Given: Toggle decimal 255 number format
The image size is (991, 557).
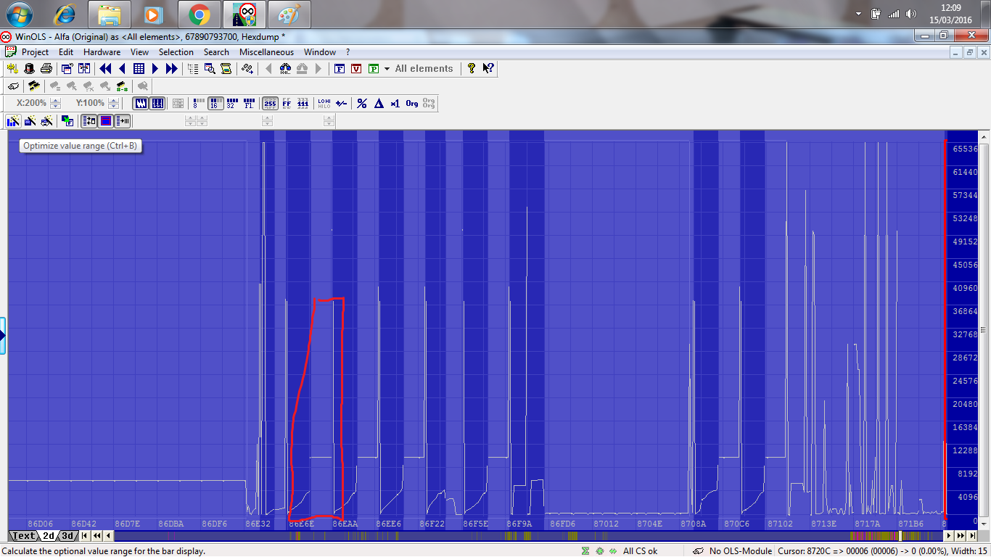Looking at the screenshot, I should [270, 104].
